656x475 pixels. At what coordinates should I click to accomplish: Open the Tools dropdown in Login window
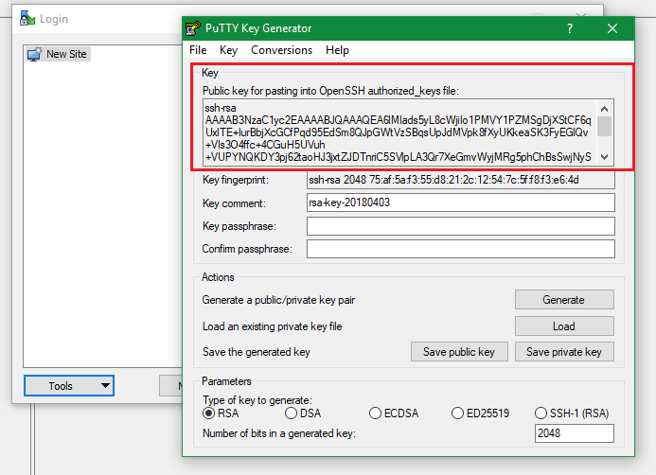point(69,385)
